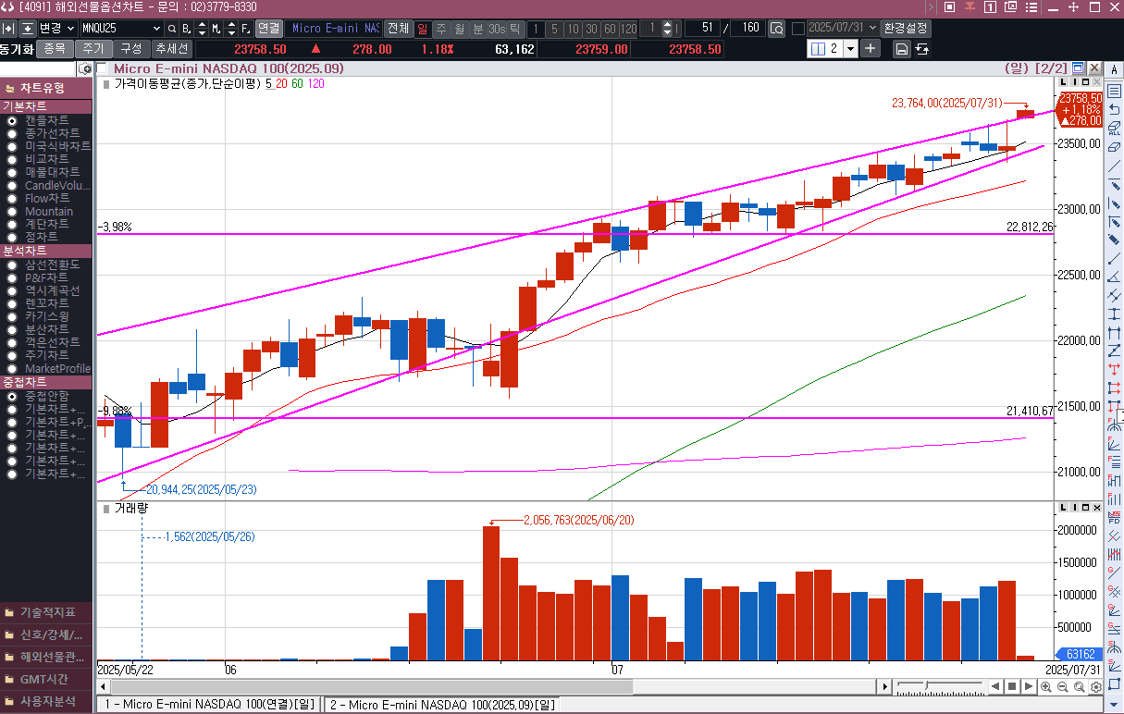Tick the checkbox beside the date field
1124x714 pixels.
tap(797, 29)
